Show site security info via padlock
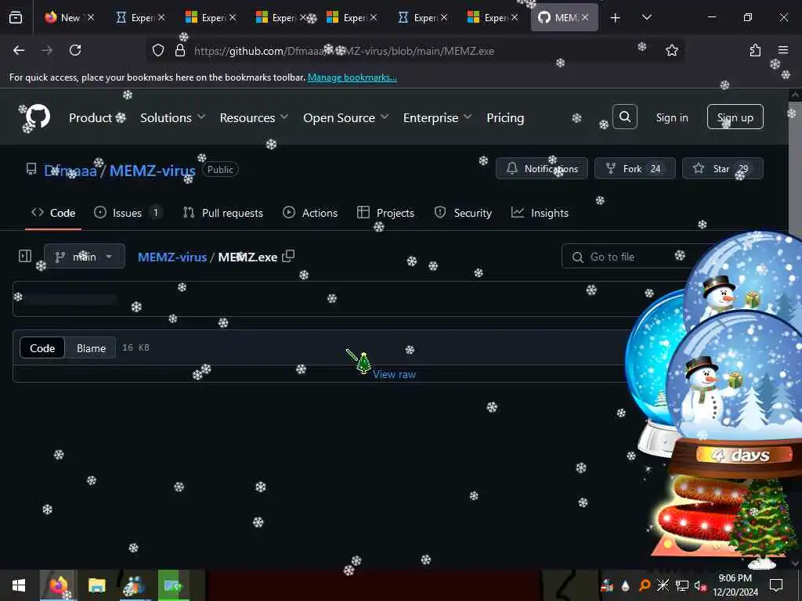 point(179,50)
